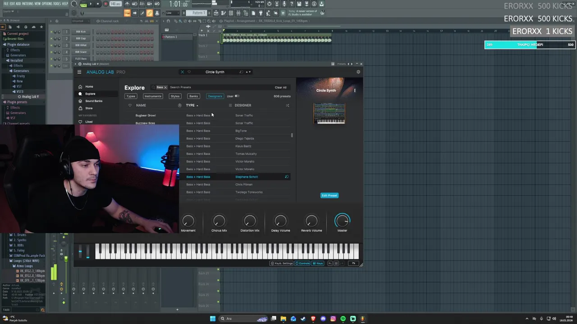Open Analog Lab settings gear
Image resolution: width=577 pixels, height=324 pixels.
358,72
